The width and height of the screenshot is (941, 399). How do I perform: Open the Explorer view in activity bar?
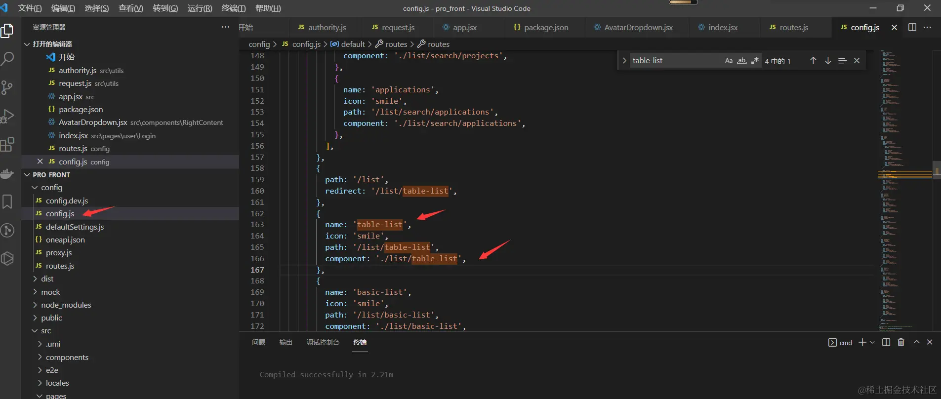pos(7,31)
